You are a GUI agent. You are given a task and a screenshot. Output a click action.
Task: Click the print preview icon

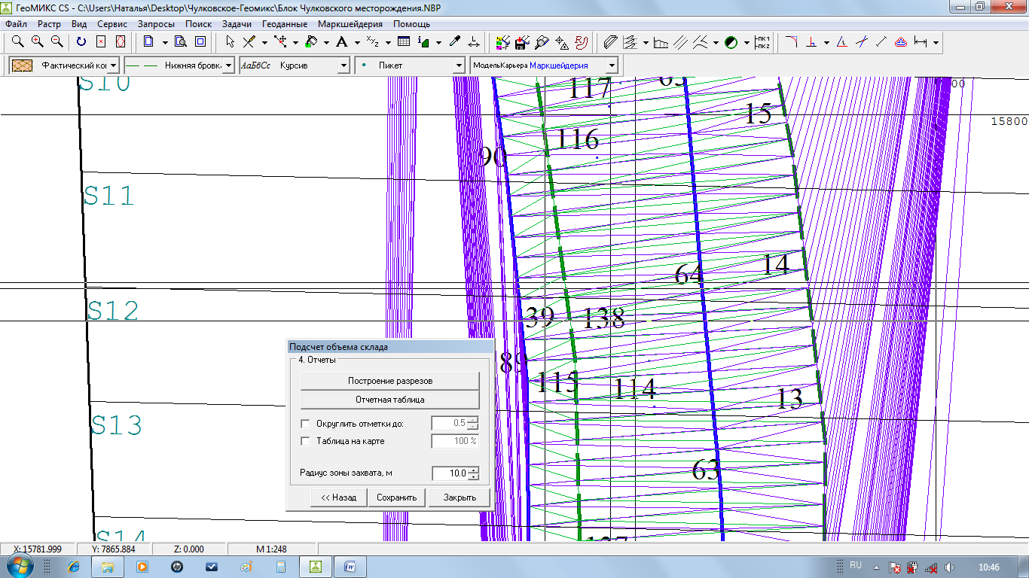tap(181, 42)
